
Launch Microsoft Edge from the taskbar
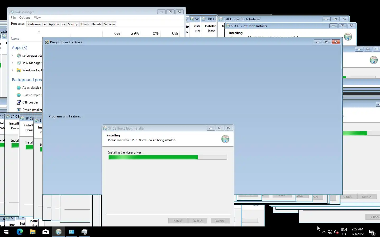[20, 232]
